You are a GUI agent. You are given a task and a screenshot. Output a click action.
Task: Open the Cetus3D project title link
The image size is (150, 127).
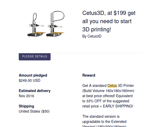pos(109,21)
